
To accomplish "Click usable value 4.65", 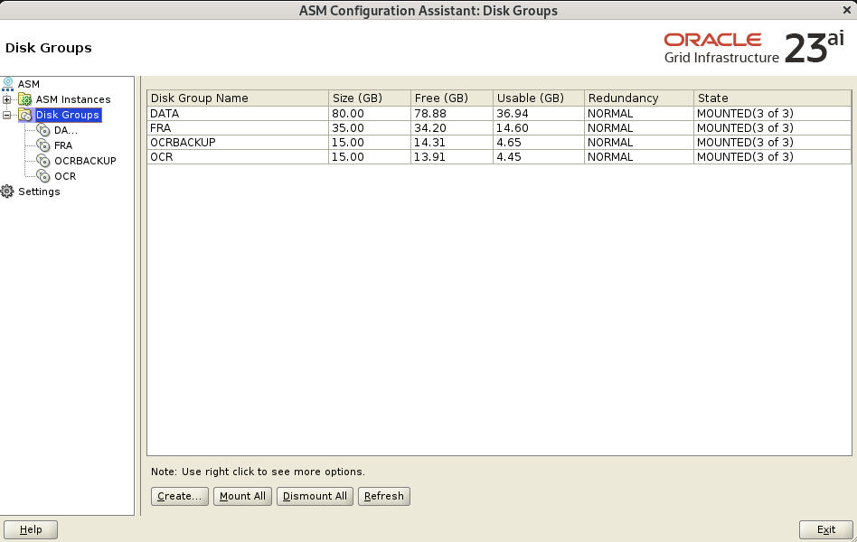I will point(509,142).
